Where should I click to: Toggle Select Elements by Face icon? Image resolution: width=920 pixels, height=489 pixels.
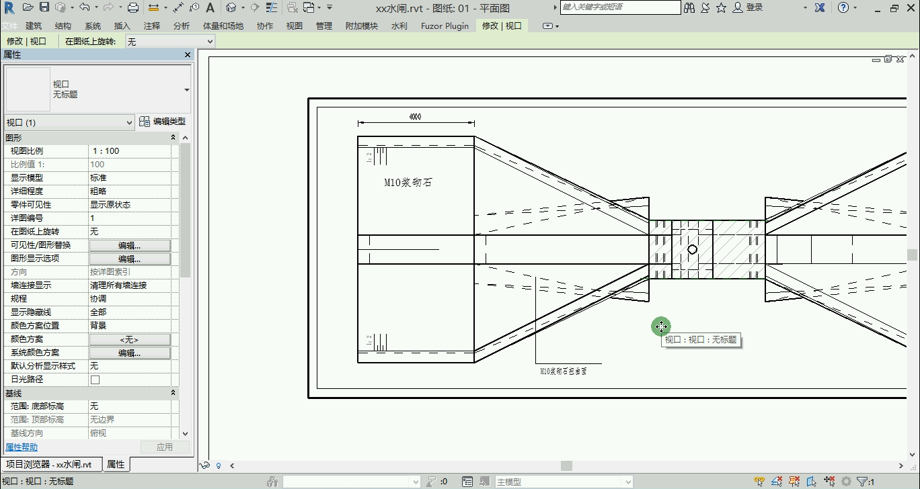812,482
